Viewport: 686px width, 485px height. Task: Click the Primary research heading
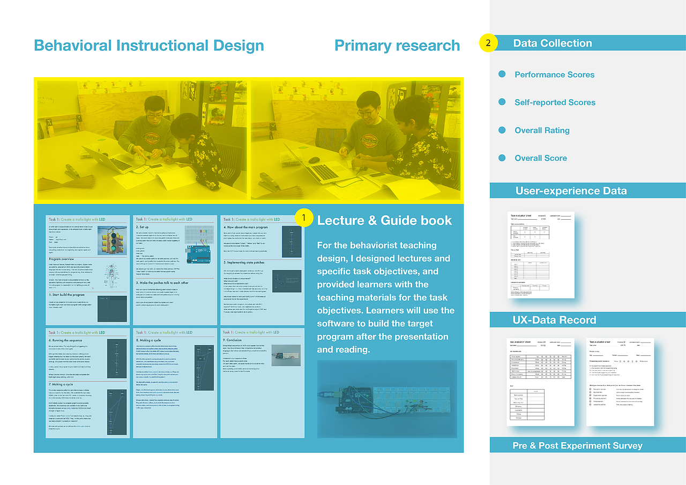[397, 46]
